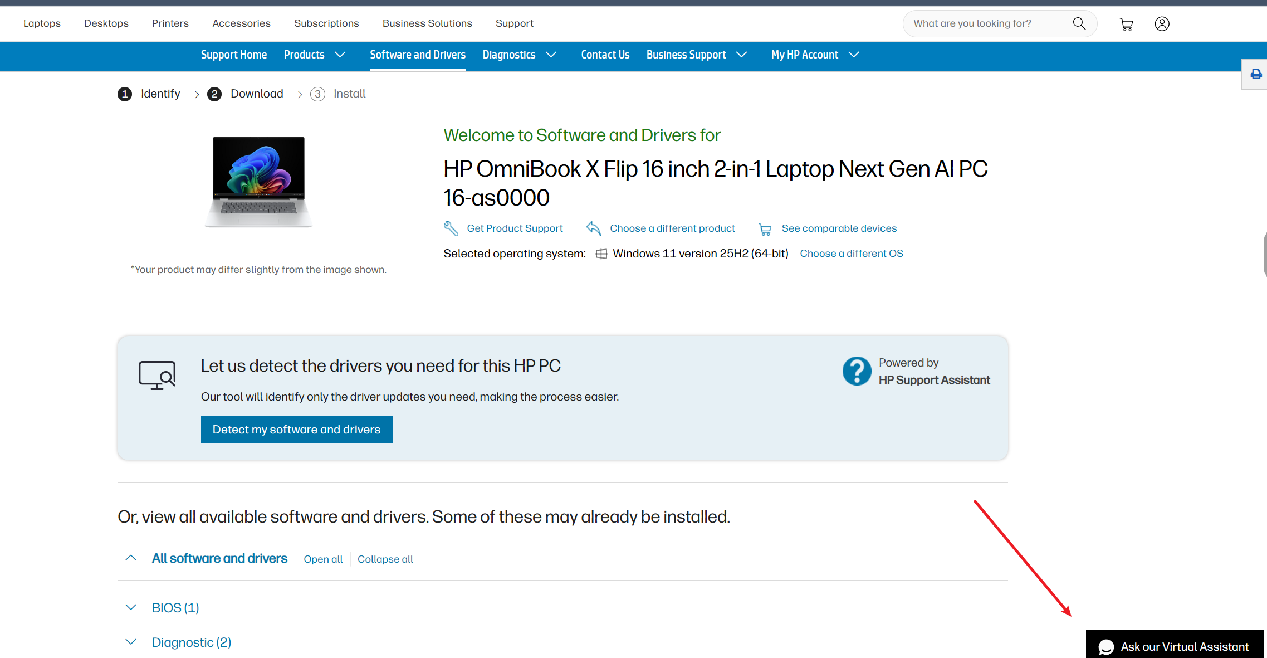Click the Open all link
The image size is (1267, 658).
(x=323, y=559)
